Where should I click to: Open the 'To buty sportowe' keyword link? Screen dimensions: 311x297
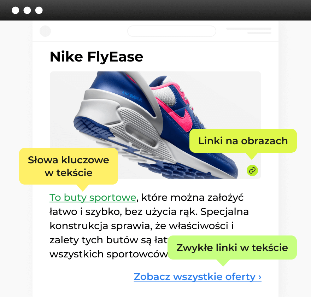pyautogui.click(x=93, y=198)
